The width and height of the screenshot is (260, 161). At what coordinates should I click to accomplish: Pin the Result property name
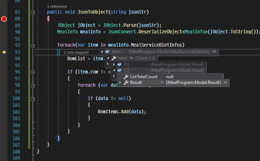click(x=162, y=82)
